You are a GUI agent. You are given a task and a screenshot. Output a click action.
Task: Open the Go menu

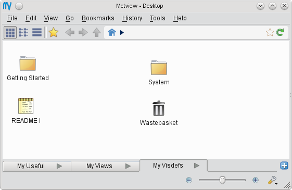coord(70,18)
